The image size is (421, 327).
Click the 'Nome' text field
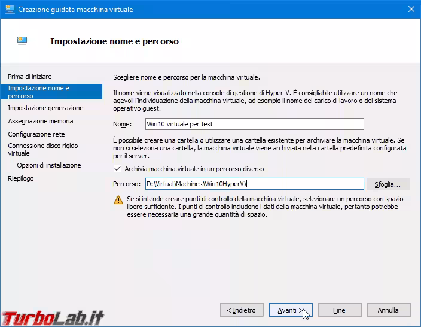(x=255, y=124)
